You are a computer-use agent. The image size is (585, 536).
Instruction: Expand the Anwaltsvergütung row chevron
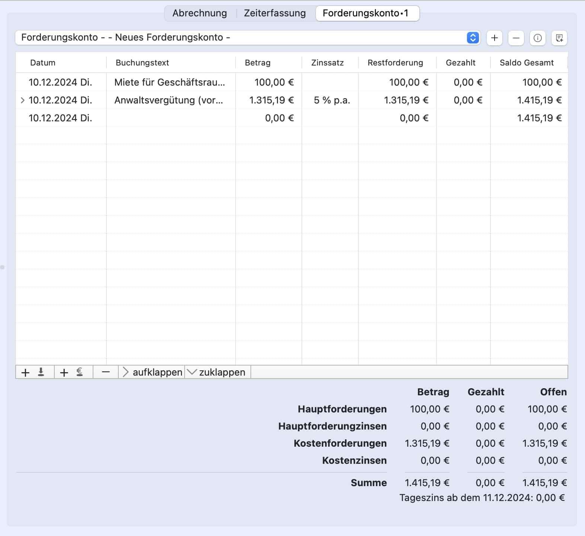[22, 100]
